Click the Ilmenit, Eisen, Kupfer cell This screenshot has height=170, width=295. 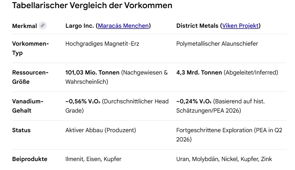click(93, 159)
